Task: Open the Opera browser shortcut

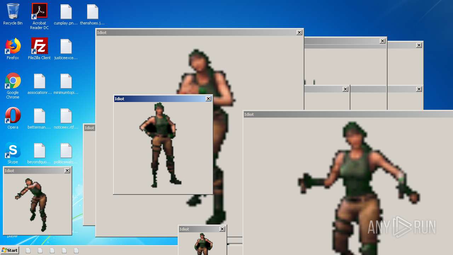Action: point(13,118)
